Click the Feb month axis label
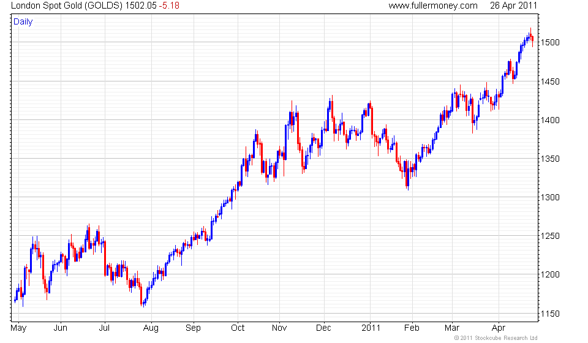Image resolution: width=588 pixels, height=343 pixels. click(x=412, y=328)
